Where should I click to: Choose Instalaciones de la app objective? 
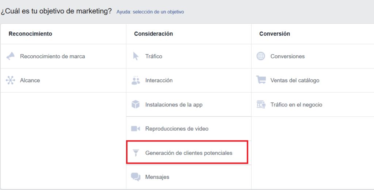(x=189, y=105)
